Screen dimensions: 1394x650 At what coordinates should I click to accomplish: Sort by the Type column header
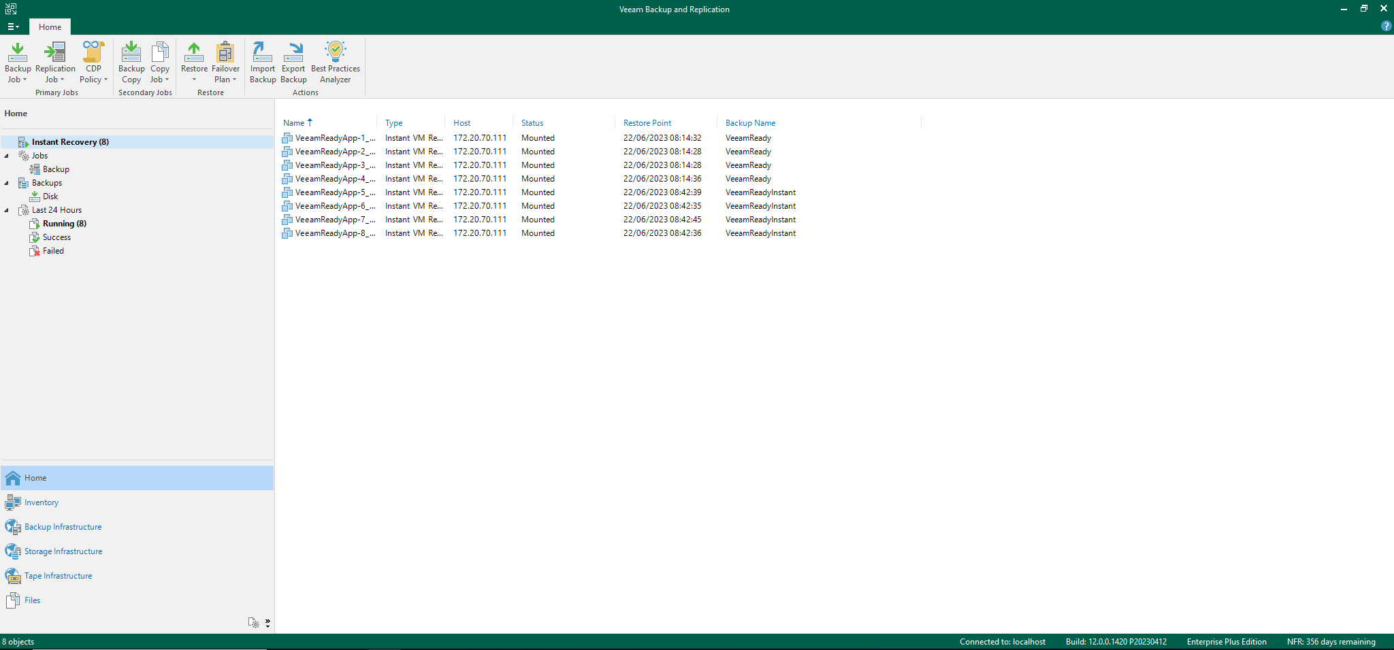[411, 123]
